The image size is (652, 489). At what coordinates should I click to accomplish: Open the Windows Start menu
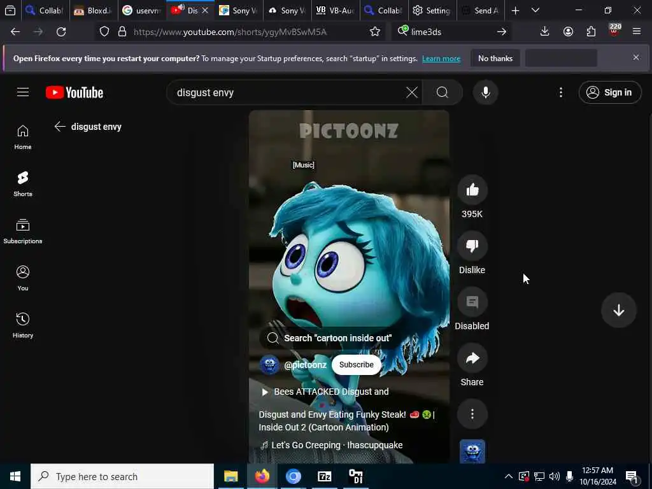(x=15, y=476)
